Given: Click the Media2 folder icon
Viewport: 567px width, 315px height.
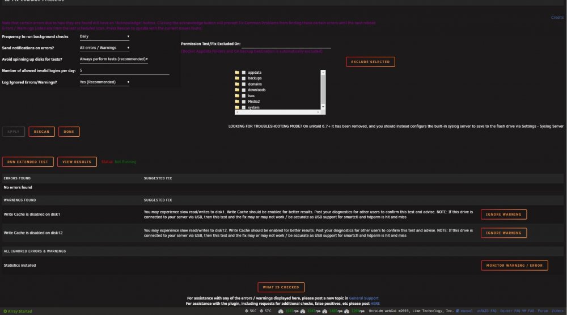Looking at the screenshot, I should click(237, 102).
